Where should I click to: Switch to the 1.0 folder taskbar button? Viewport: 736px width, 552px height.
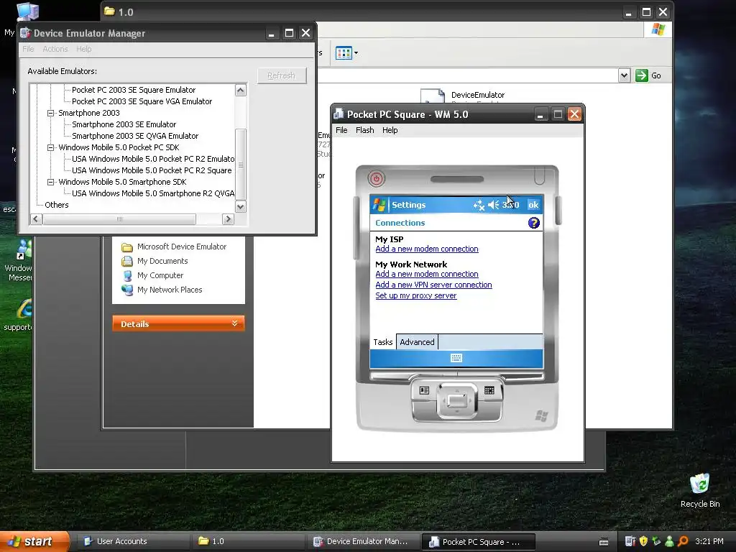[x=248, y=541]
